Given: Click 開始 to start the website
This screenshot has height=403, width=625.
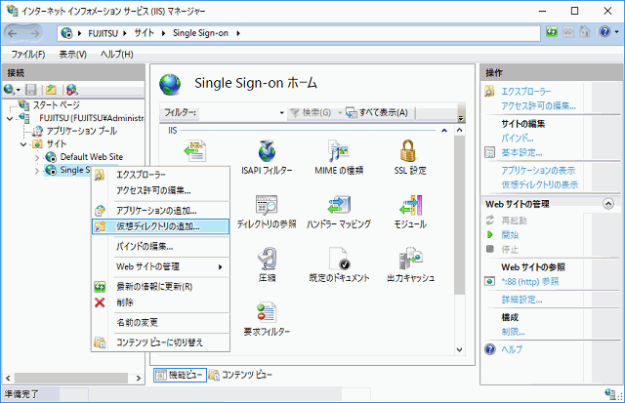Looking at the screenshot, I should click(510, 235).
